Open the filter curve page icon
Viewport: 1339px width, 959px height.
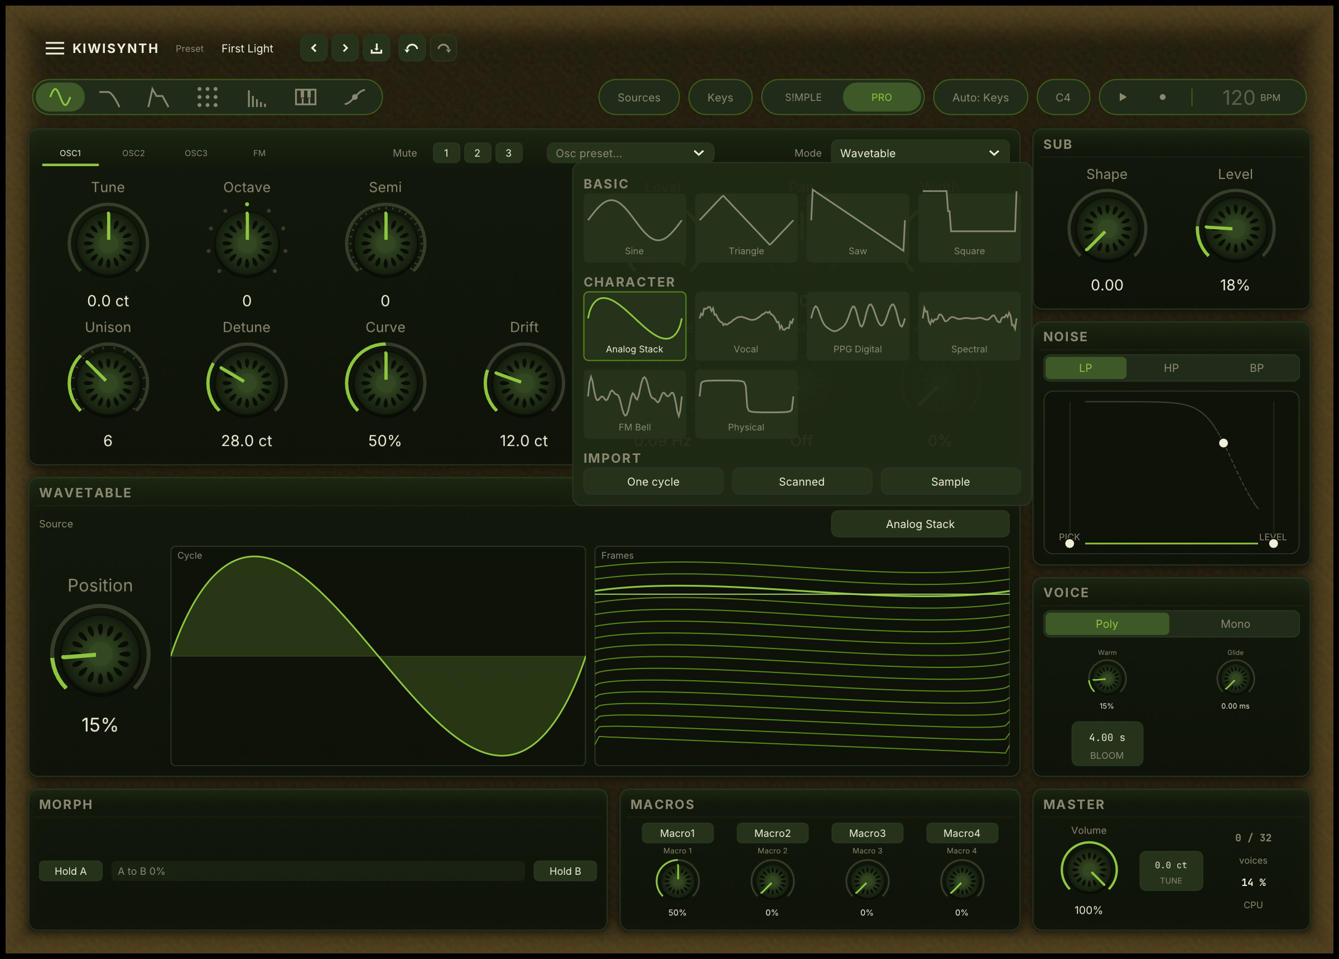click(x=109, y=98)
